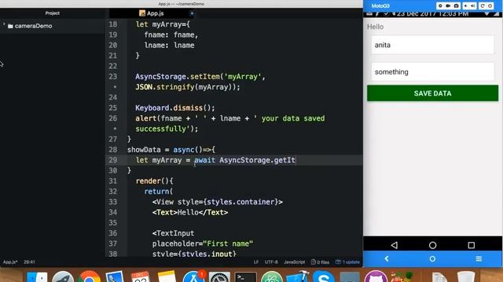Image resolution: width=503 pixels, height=282 pixels.
Task: Click the blue bar home circle icon
Action: click(432, 258)
